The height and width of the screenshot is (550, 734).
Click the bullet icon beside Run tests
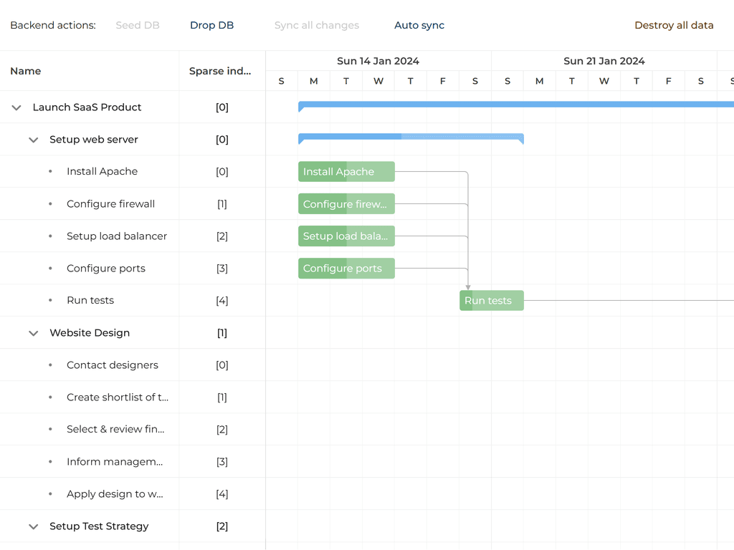pyautogui.click(x=50, y=300)
